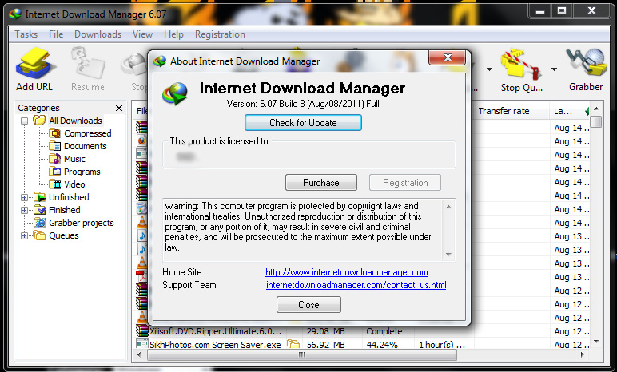Screen dimensions: 617x372
Task: Close About dialog with red X button
Action: [x=448, y=57]
